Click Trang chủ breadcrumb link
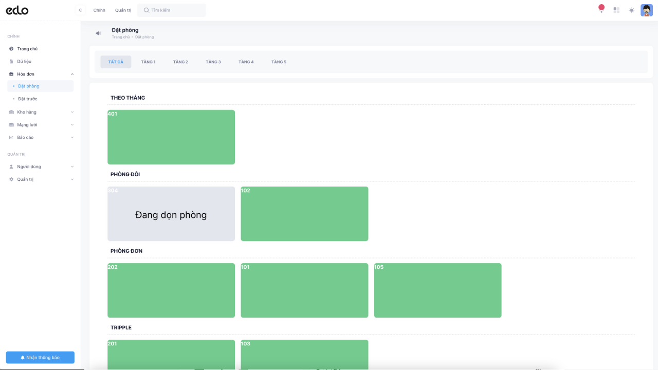Viewport: 658px width, 370px height. point(121,37)
